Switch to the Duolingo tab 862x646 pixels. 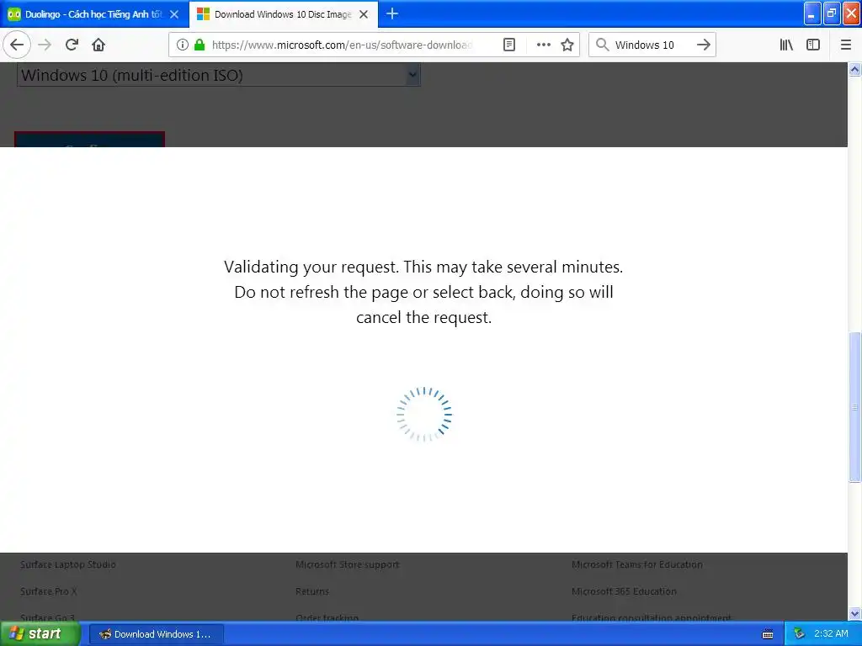[94, 14]
